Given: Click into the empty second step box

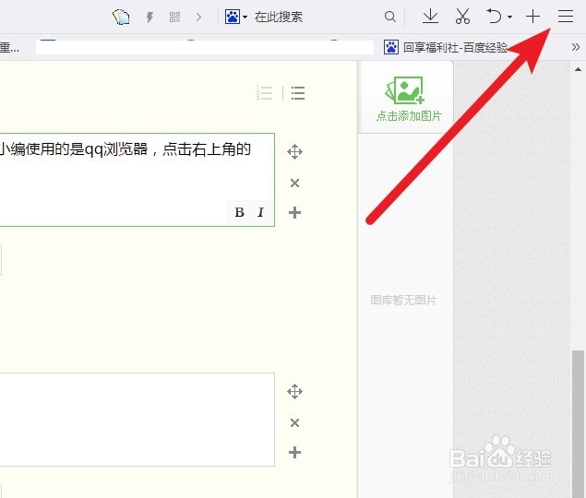Looking at the screenshot, I should click(x=137, y=420).
